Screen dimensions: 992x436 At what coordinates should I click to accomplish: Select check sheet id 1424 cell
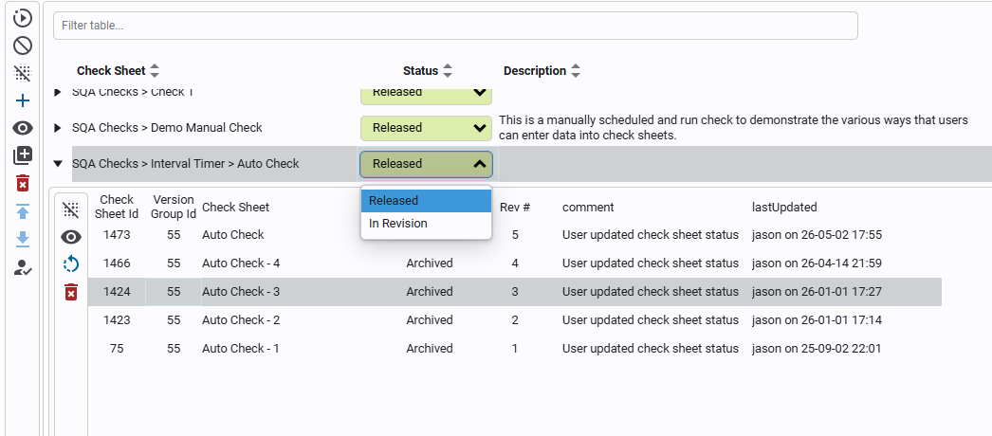pyautogui.click(x=117, y=292)
